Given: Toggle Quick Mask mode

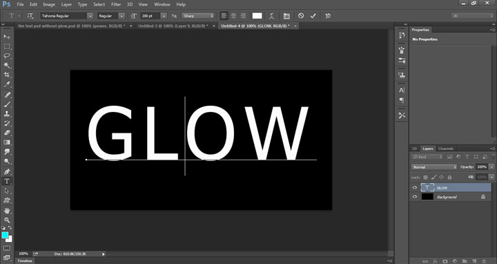Looking at the screenshot, I should 7,248.
